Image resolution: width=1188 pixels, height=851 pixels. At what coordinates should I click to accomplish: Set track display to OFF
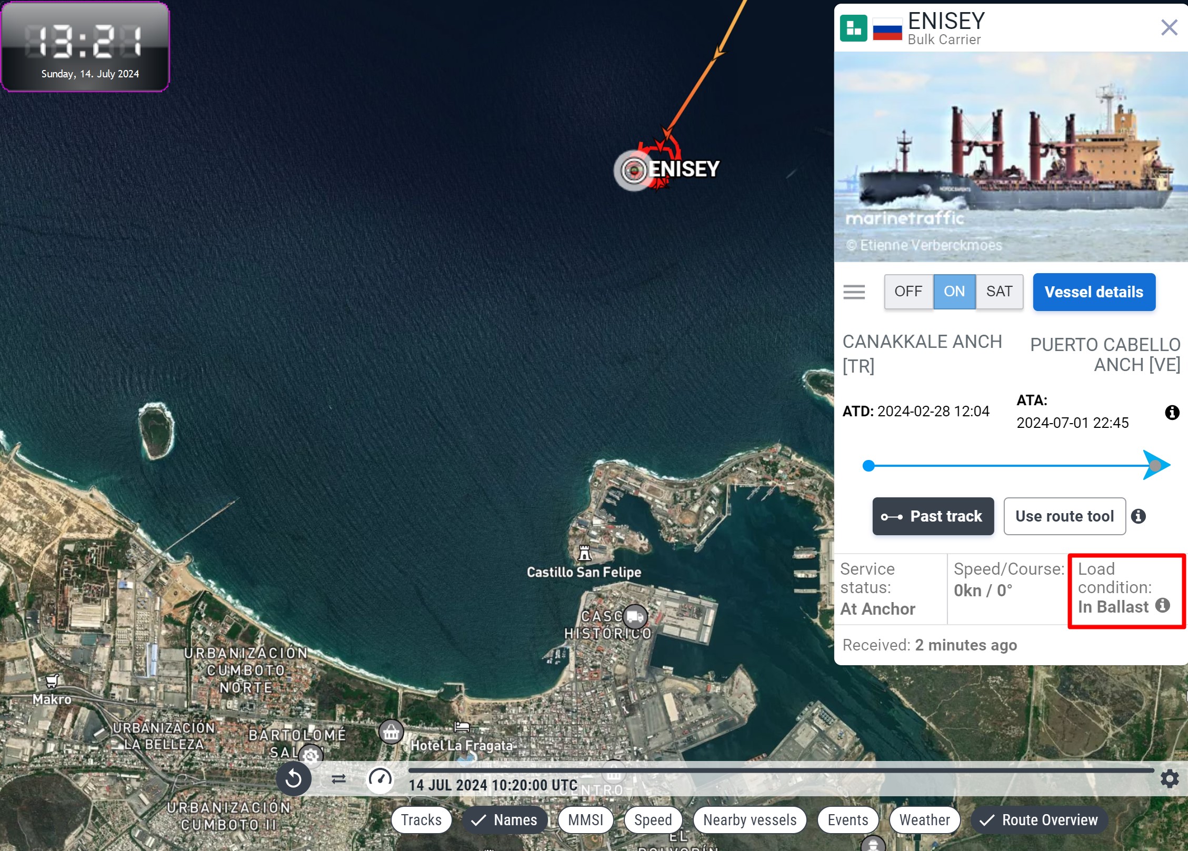[x=909, y=292]
